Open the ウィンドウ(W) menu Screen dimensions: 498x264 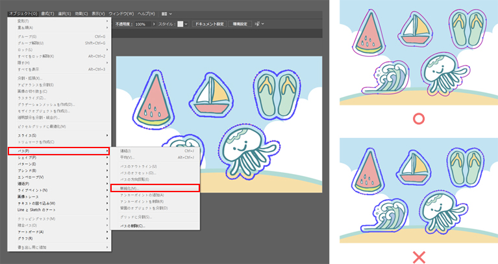point(122,13)
